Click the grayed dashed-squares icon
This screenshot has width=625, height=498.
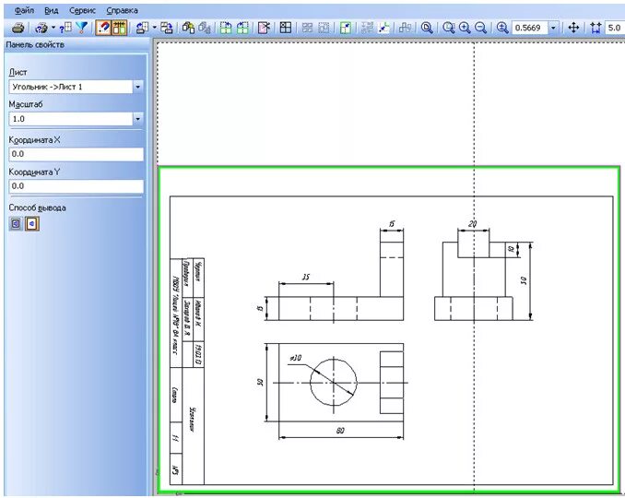click(x=324, y=28)
